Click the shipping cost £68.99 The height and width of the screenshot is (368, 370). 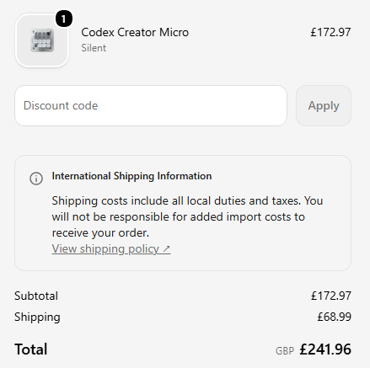pyautogui.click(x=335, y=317)
